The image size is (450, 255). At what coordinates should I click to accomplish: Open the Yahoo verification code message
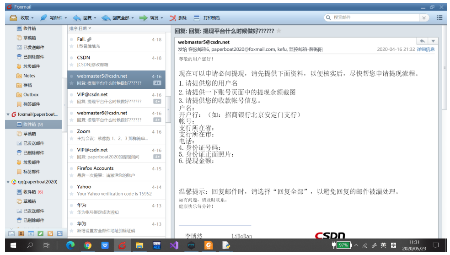(x=116, y=190)
